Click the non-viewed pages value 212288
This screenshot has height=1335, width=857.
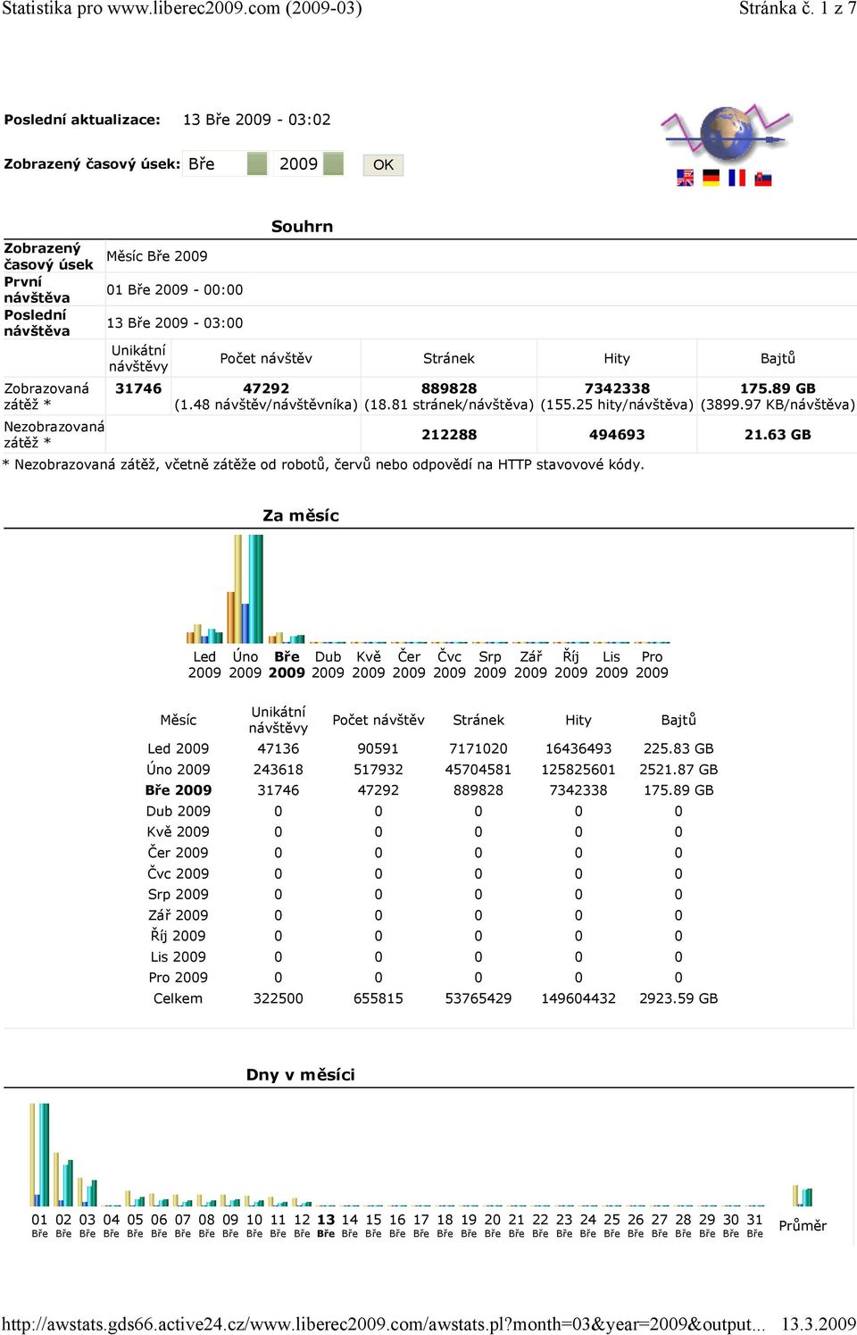point(449,435)
